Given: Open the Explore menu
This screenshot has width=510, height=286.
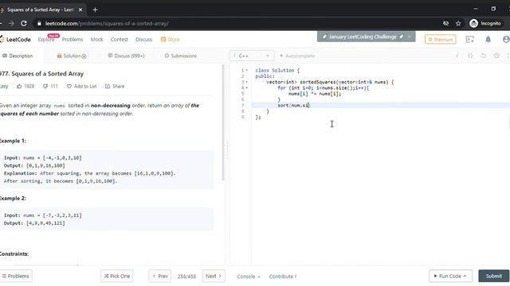Looking at the screenshot, I should click(x=46, y=39).
